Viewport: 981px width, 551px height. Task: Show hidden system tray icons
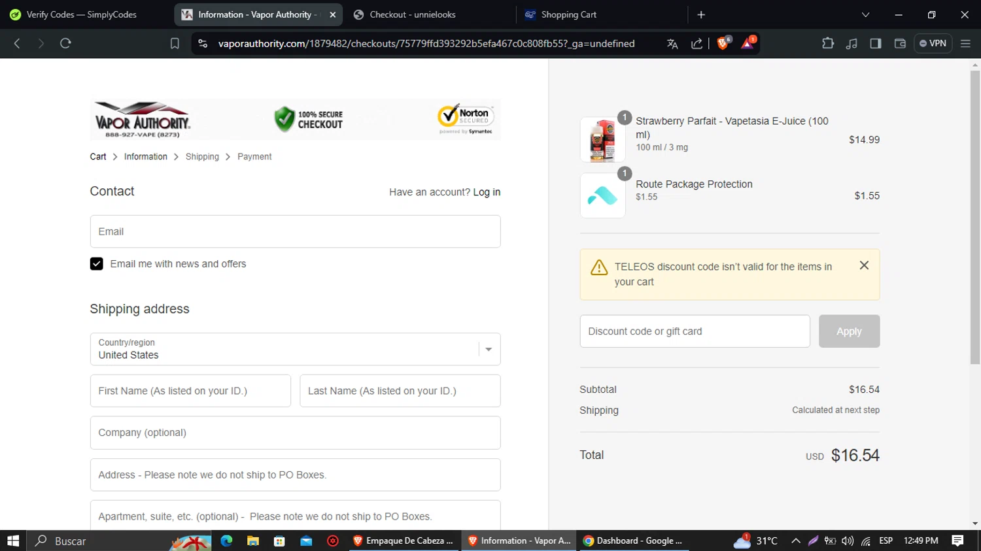tap(796, 541)
